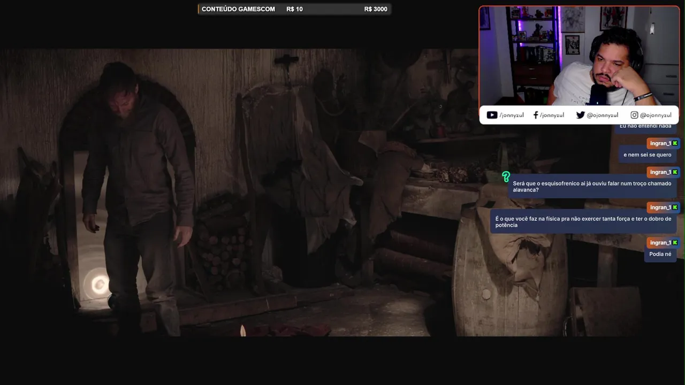
Task: Click the ingran_1 name above 'É o que você faz'
Action: [x=660, y=207]
